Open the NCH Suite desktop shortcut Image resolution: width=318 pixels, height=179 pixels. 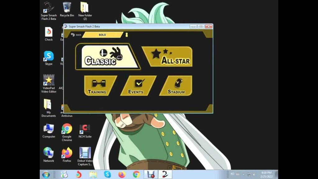click(x=85, y=131)
